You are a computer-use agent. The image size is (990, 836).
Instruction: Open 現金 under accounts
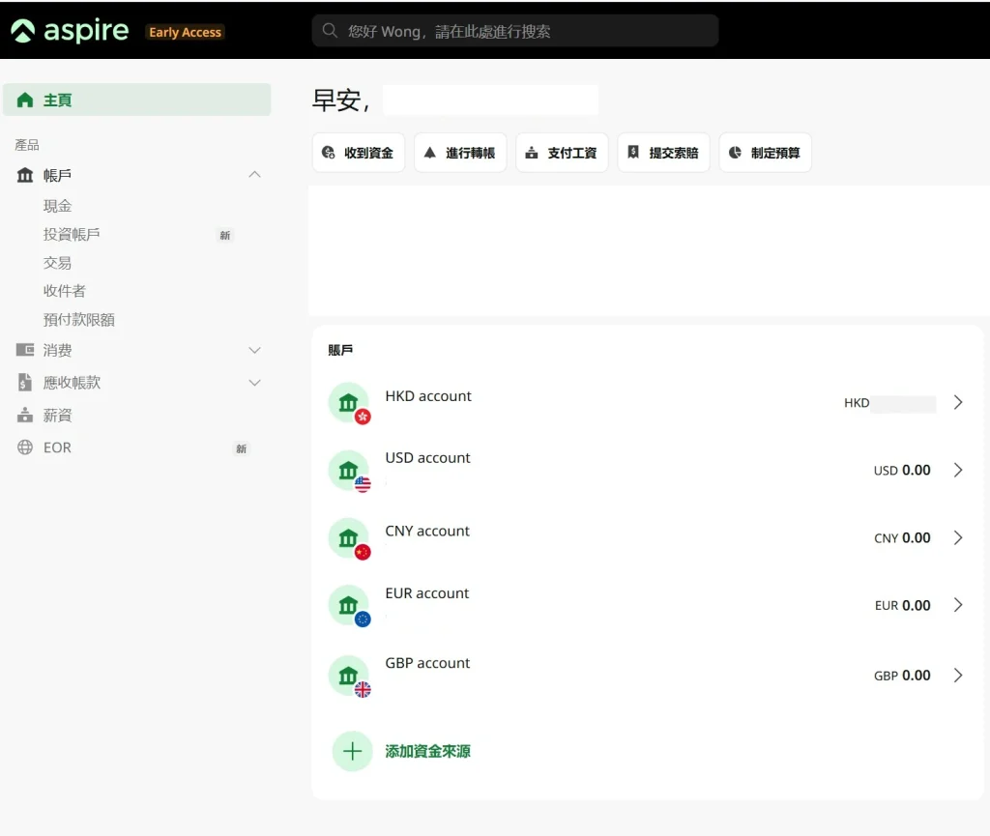point(57,206)
